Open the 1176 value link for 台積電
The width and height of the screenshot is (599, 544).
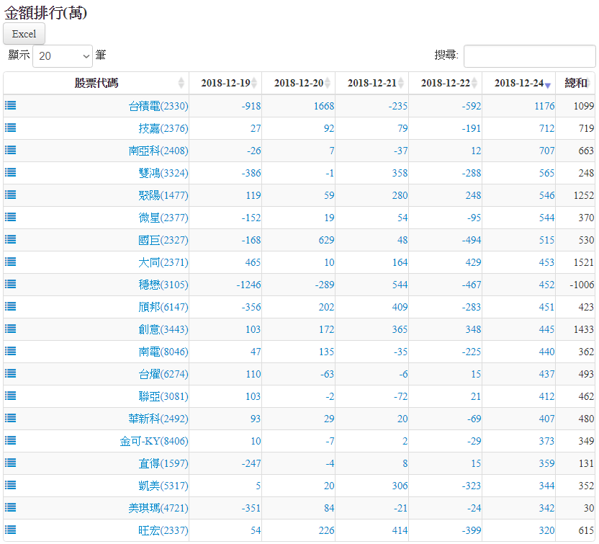544,106
